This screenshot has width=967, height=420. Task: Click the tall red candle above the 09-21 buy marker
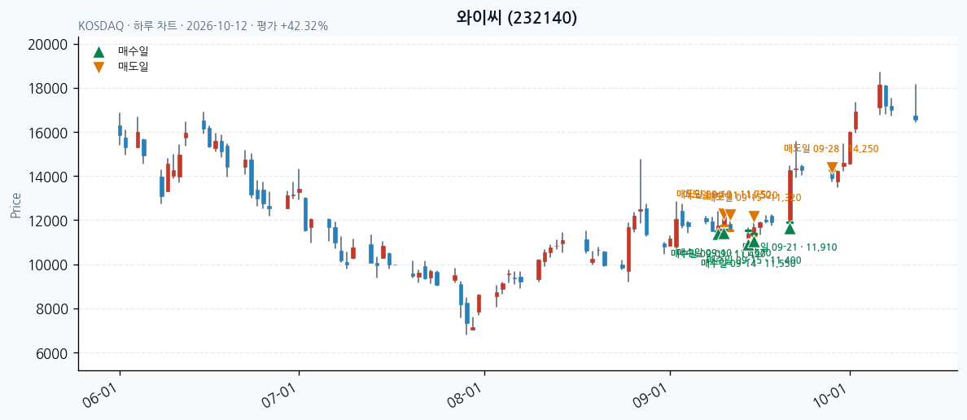[x=790, y=195]
